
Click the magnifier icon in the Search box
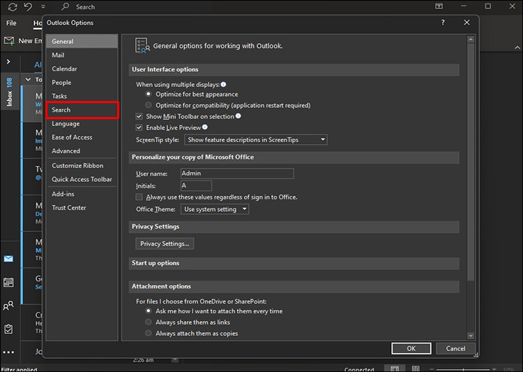point(66,6)
